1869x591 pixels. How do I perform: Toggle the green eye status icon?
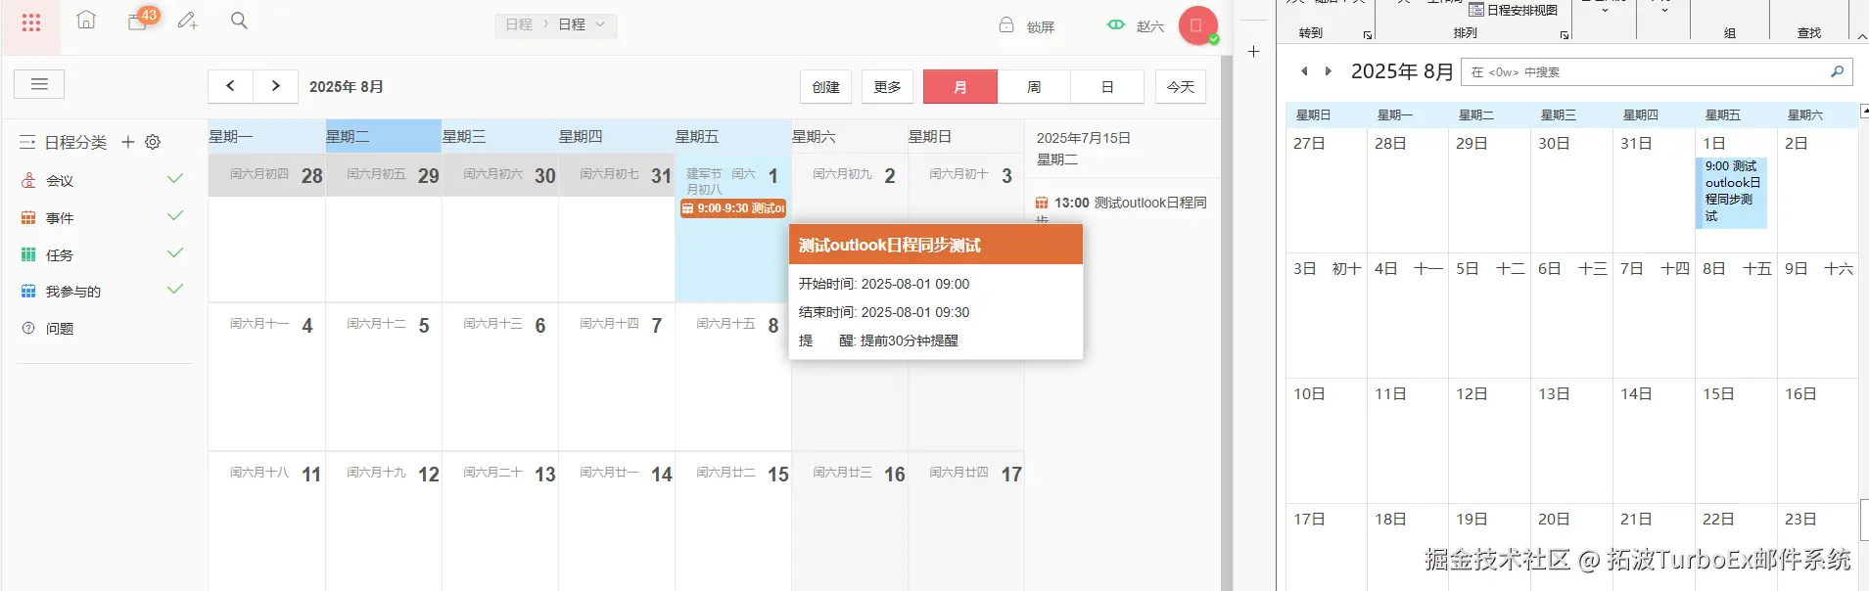(x=1116, y=25)
